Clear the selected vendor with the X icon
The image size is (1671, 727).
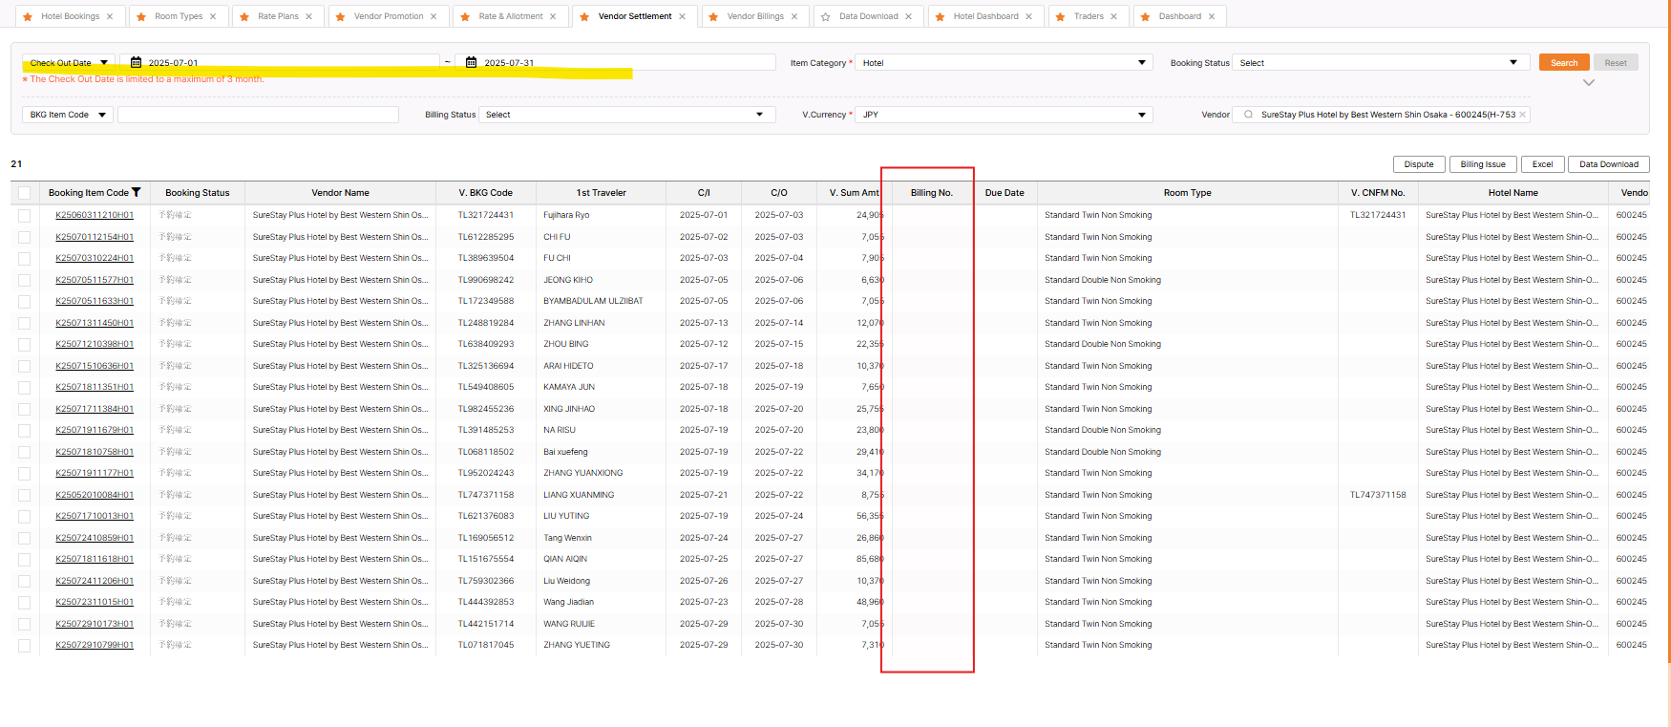pos(1522,115)
